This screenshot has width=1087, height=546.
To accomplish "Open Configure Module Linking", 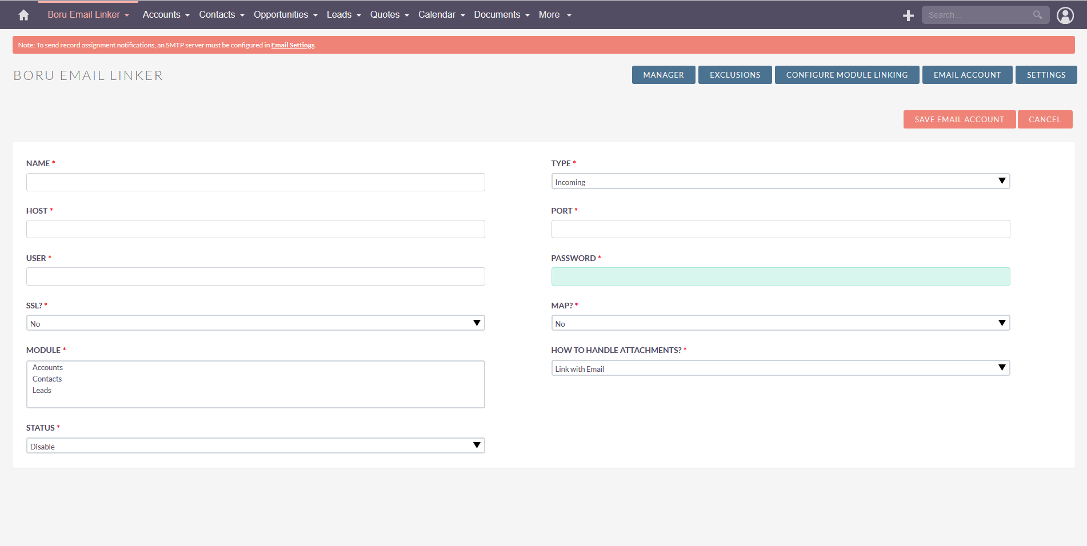I will pos(847,75).
